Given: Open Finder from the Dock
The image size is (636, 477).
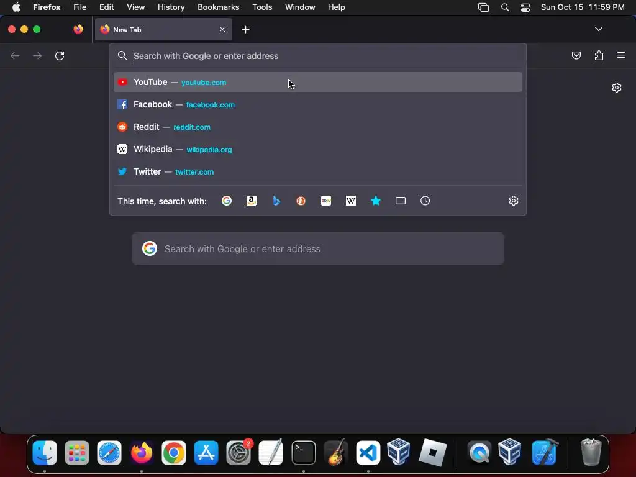Looking at the screenshot, I should point(45,453).
